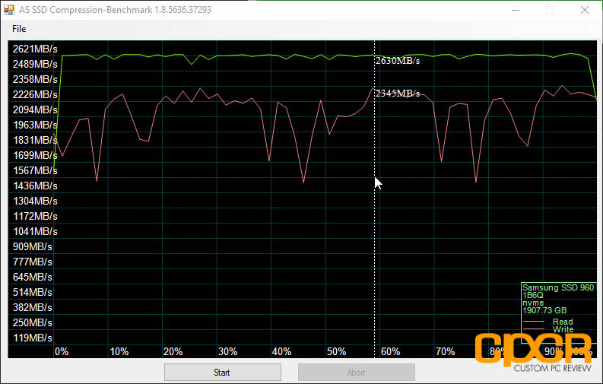Click the green Read legend entry
Image resolution: width=603 pixels, height=384 pixels.
pos(548,322)
